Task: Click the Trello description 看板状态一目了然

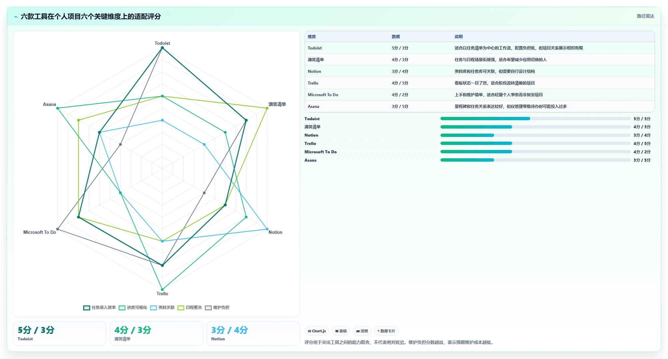Action: [494, 83]
